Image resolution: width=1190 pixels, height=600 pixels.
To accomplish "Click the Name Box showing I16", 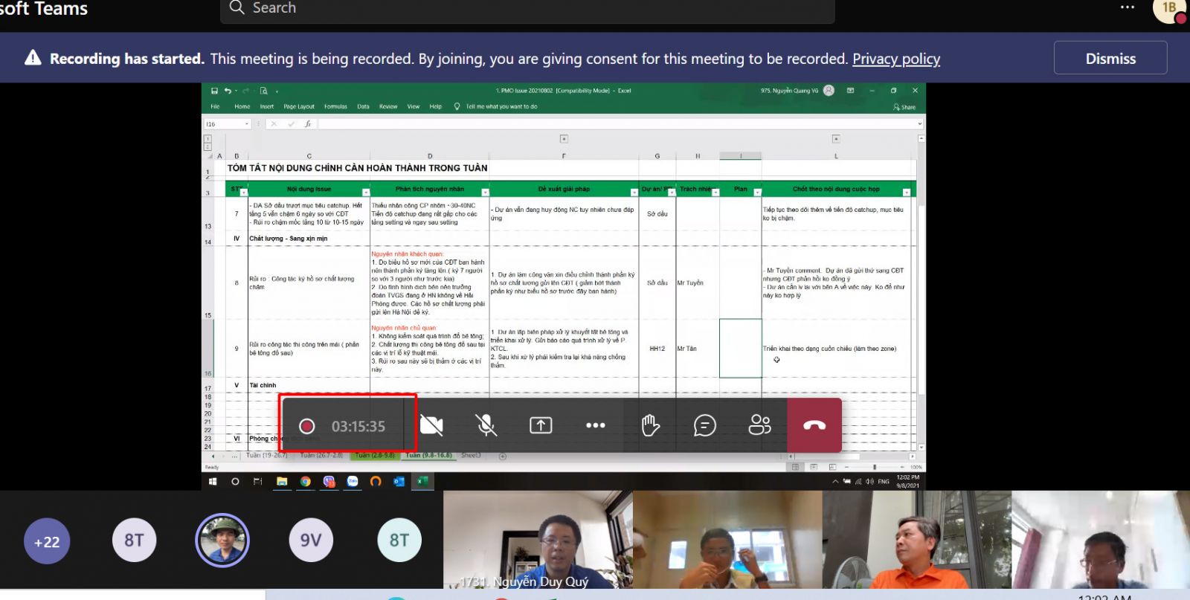I will [x=227, y=124].
